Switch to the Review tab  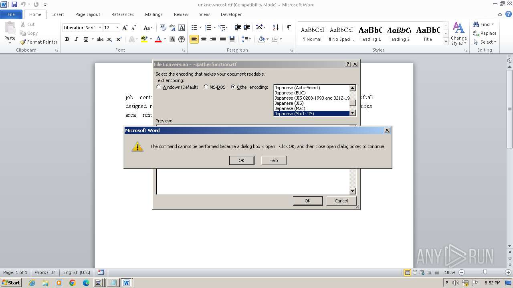(x=181, y=14)
